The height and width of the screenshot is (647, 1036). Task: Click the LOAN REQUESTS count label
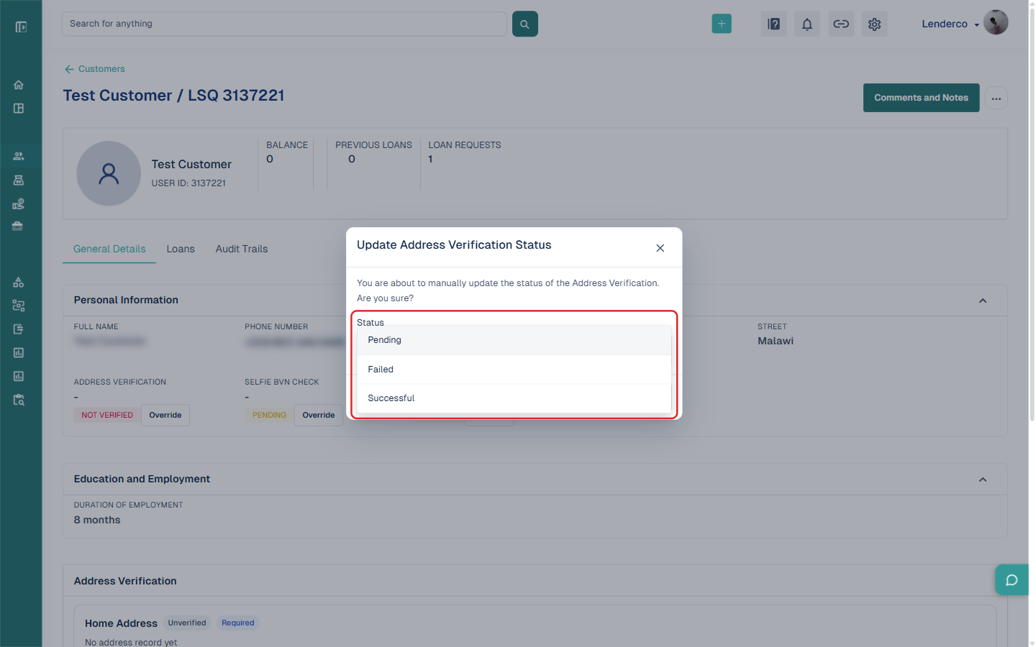coord(465,145)
